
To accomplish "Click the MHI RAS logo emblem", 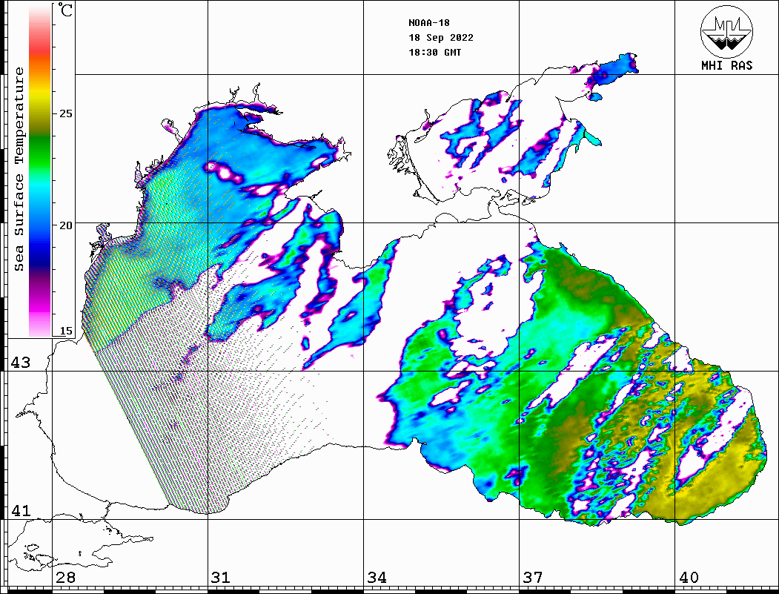I will [x=726, y=31].
